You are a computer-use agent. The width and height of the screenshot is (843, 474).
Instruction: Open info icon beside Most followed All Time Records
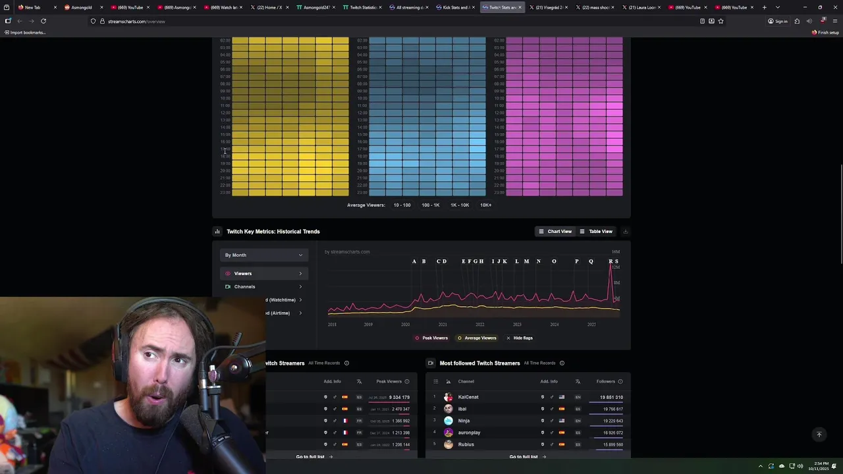562,363
